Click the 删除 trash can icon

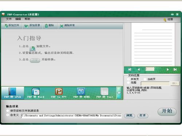(x=46, y=26)
